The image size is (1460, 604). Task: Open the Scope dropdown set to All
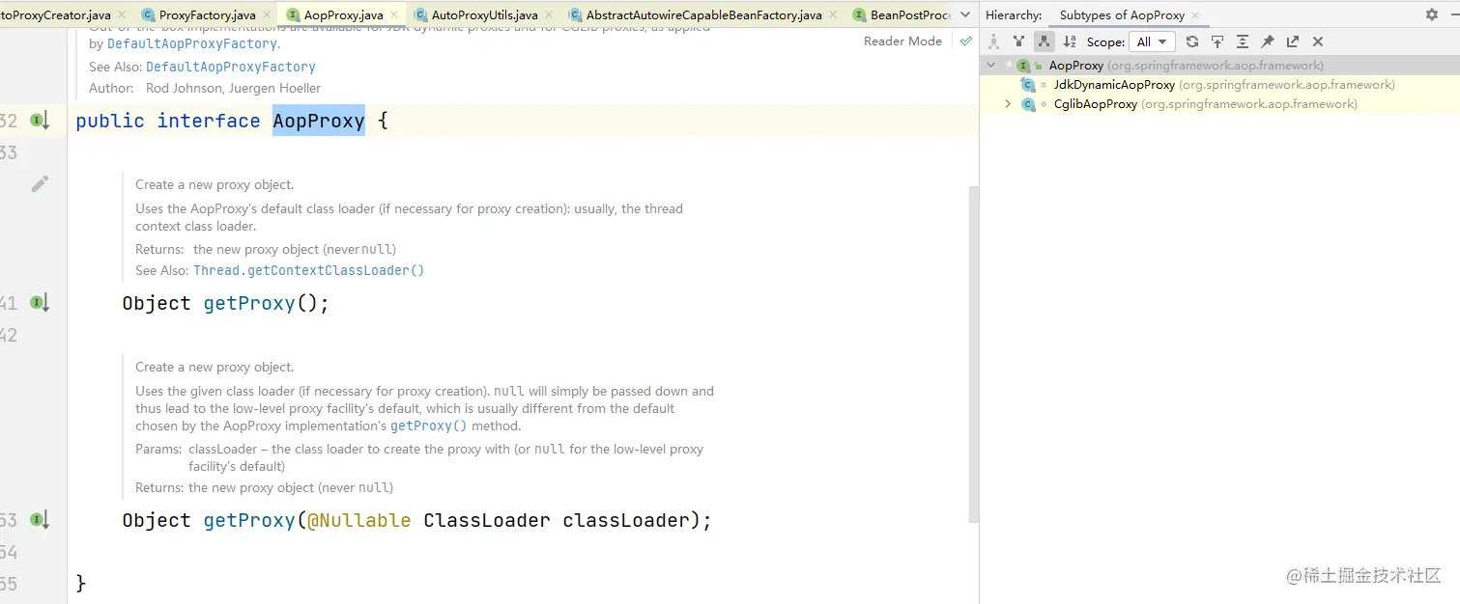(x=1152, y=41)
